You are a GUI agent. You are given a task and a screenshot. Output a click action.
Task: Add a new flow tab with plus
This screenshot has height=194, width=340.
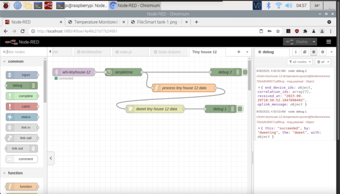coord(239,52)
